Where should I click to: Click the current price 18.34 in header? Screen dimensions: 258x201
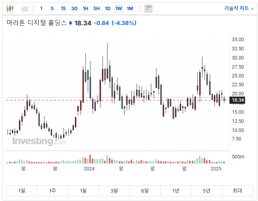pyautogui.click(x=83, y=23)
